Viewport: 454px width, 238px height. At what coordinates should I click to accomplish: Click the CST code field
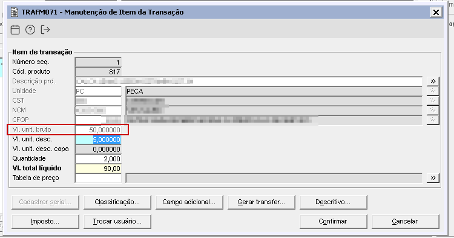[x=98, y=100]
